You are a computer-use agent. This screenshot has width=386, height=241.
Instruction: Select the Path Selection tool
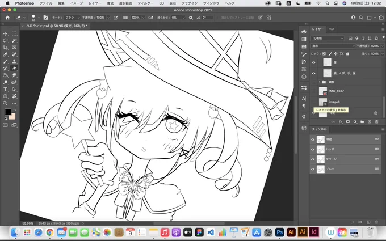pyautogui.click(x=14, y=89)
